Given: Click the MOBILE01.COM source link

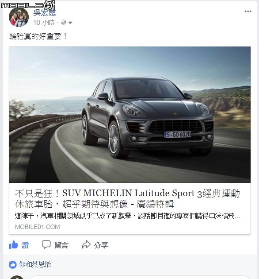Looking at the screenshot, I should coord(38,227).
